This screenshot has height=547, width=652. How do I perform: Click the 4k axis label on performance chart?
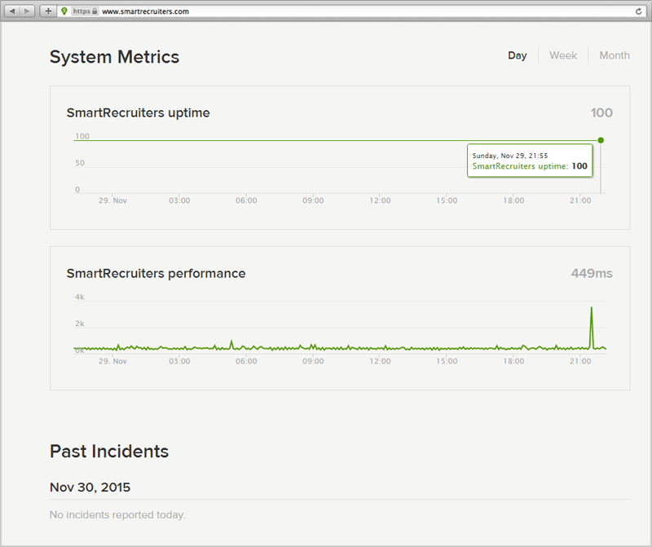point(79,297)
